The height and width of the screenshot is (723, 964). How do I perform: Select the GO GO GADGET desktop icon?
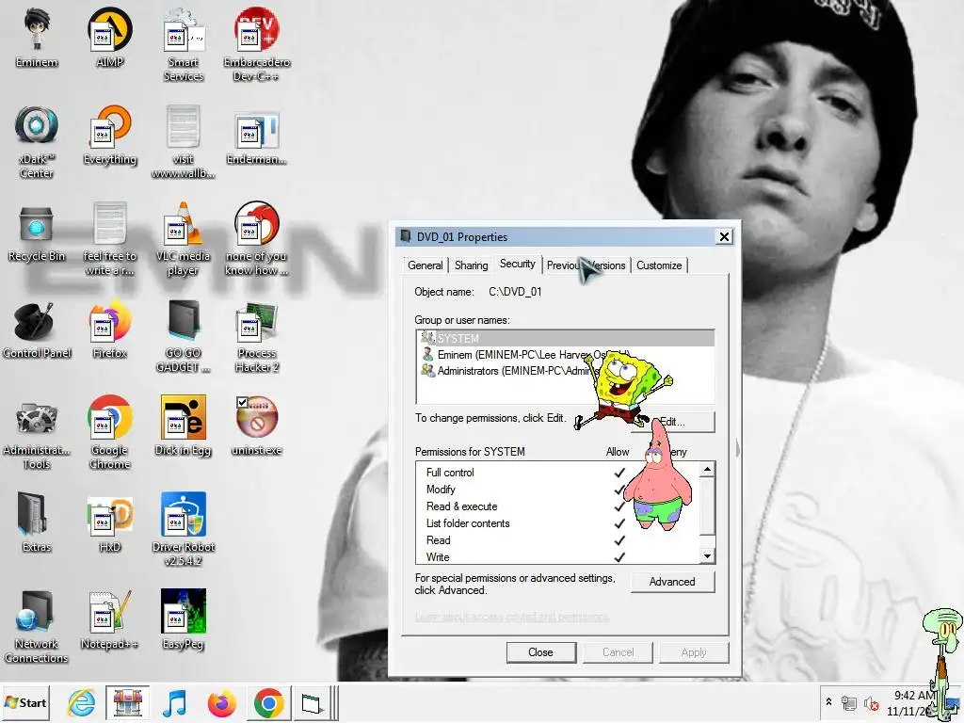(184, 336)
